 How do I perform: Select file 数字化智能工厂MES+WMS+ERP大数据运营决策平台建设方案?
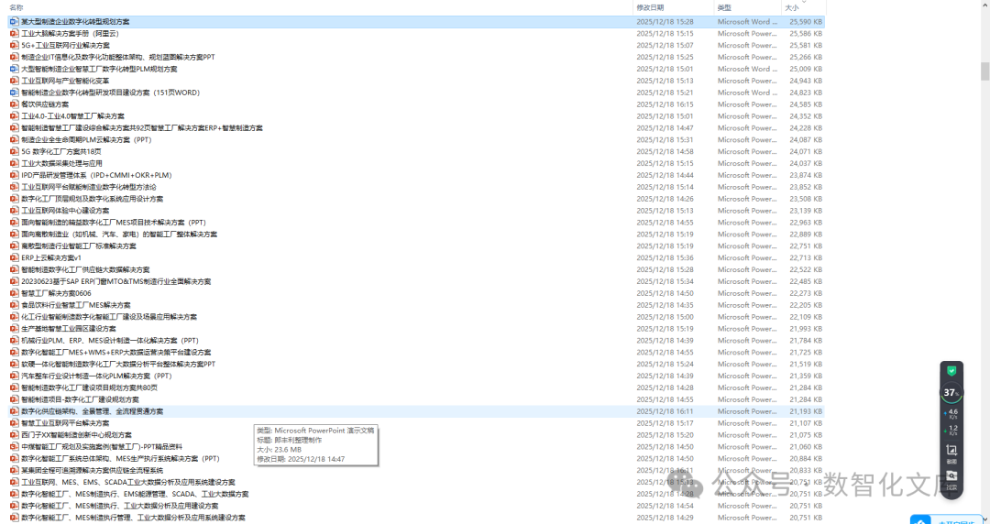(116, 353)
